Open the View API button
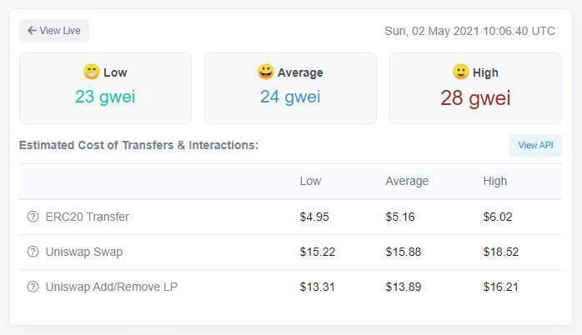Screen dimensions: 582x335 pyautogui.click(x=535, y=145)
